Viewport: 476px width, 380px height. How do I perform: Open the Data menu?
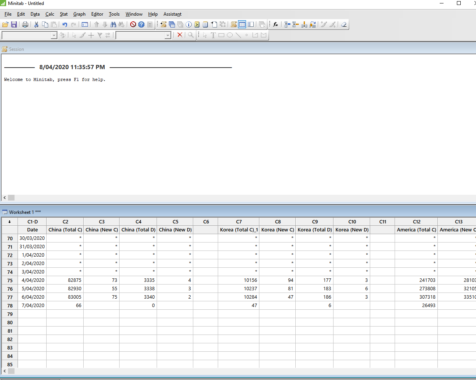35,14
